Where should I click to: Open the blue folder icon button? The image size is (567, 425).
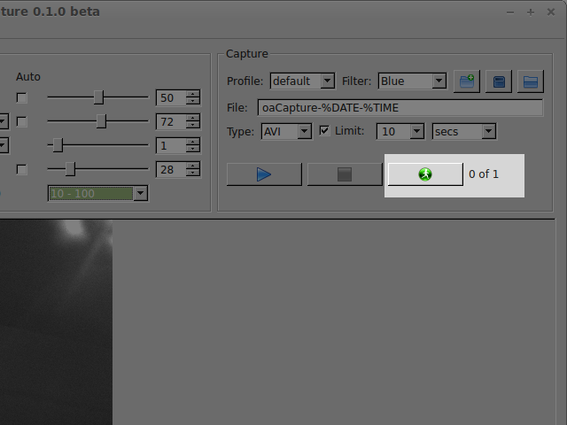pyautogui.click(x=531, y=81)
